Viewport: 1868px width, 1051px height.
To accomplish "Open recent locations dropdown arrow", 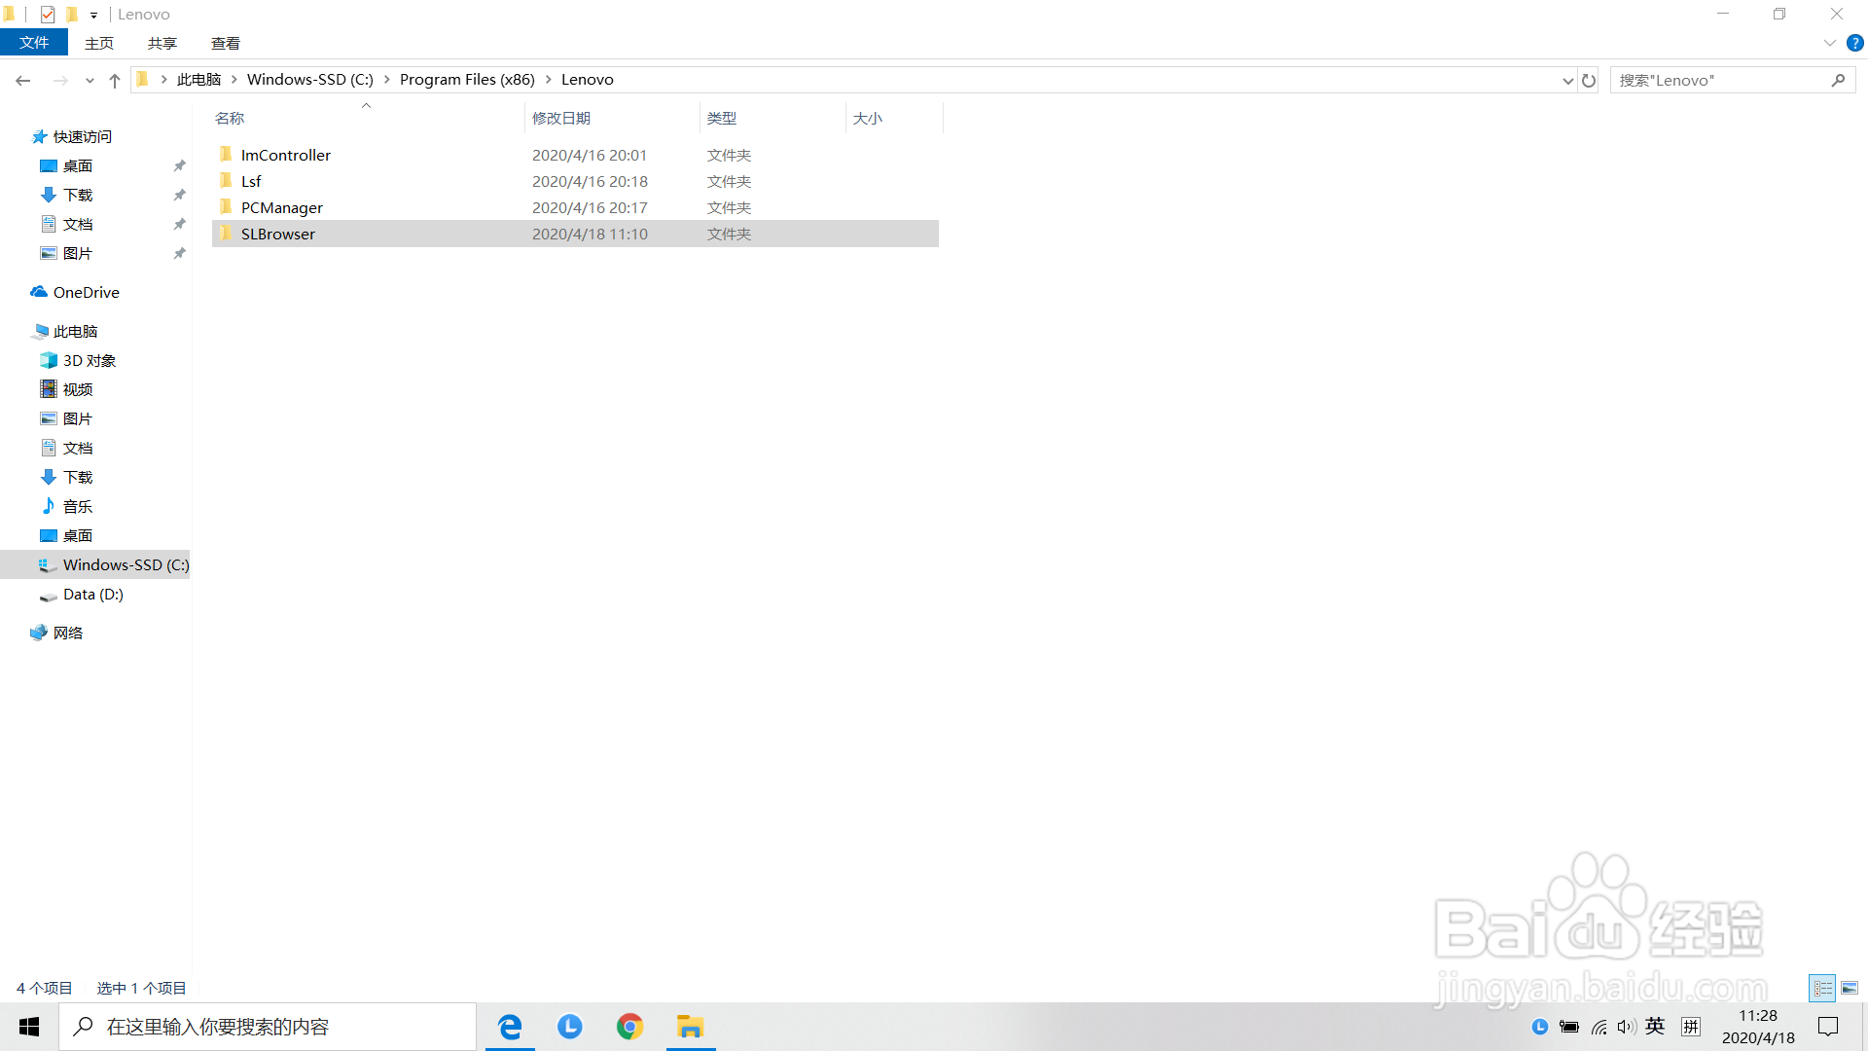I will tap(90, 81).
